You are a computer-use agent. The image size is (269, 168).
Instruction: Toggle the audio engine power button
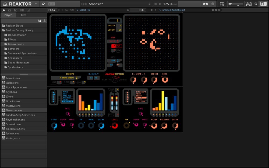256,4
